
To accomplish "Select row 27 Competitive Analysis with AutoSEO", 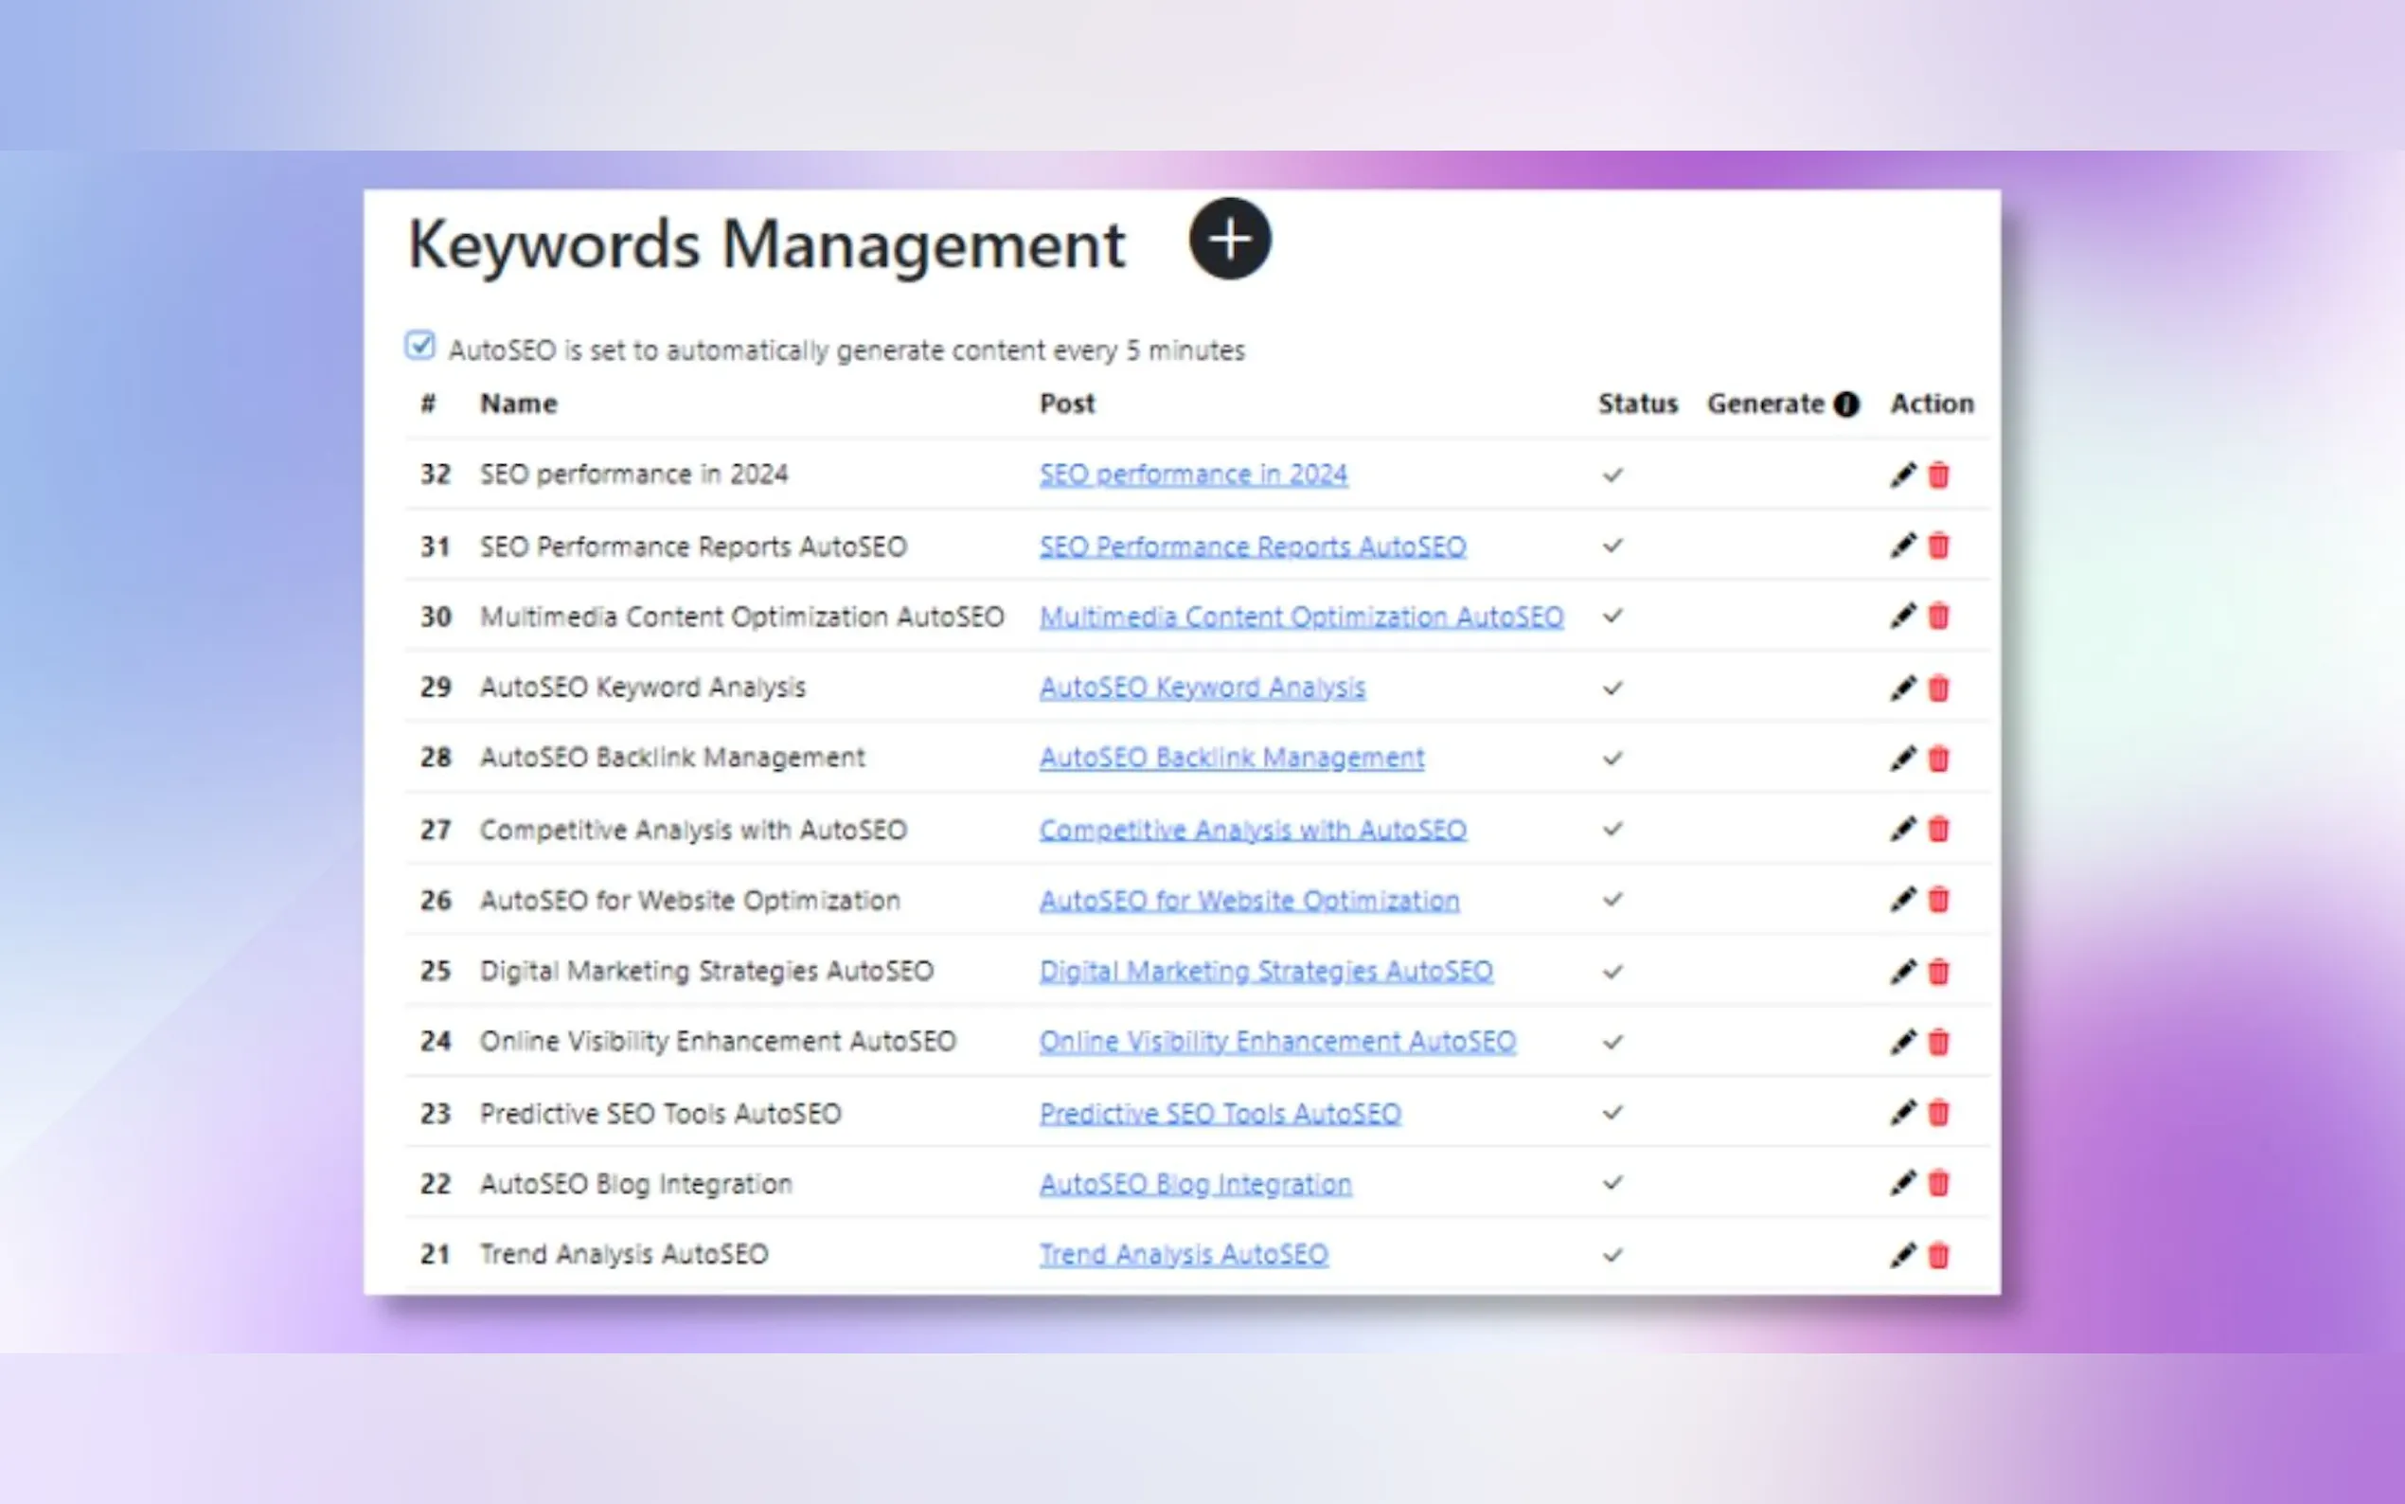I will click(x=693, y=830).
